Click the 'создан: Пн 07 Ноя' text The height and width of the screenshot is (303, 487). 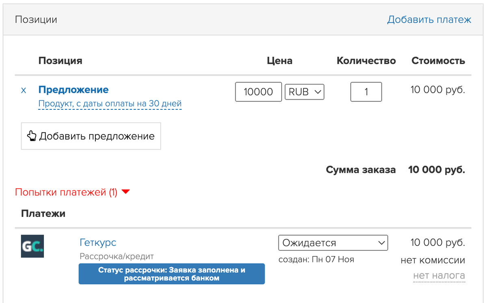[316, 259]
